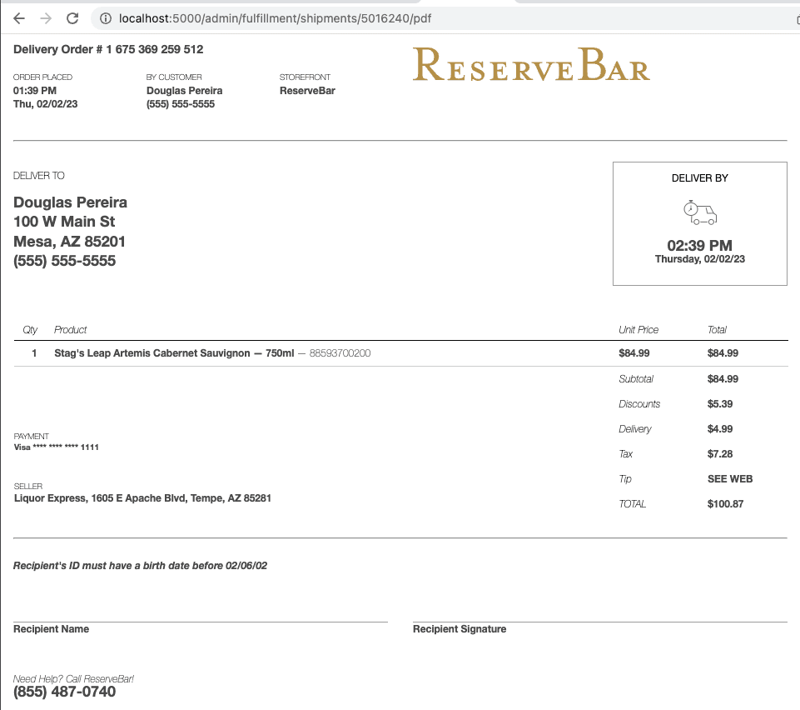Click the DELIVER TO heading
The height and width of the screenshot is (710, 800).
pyautogui.click(x=39, y=176)
